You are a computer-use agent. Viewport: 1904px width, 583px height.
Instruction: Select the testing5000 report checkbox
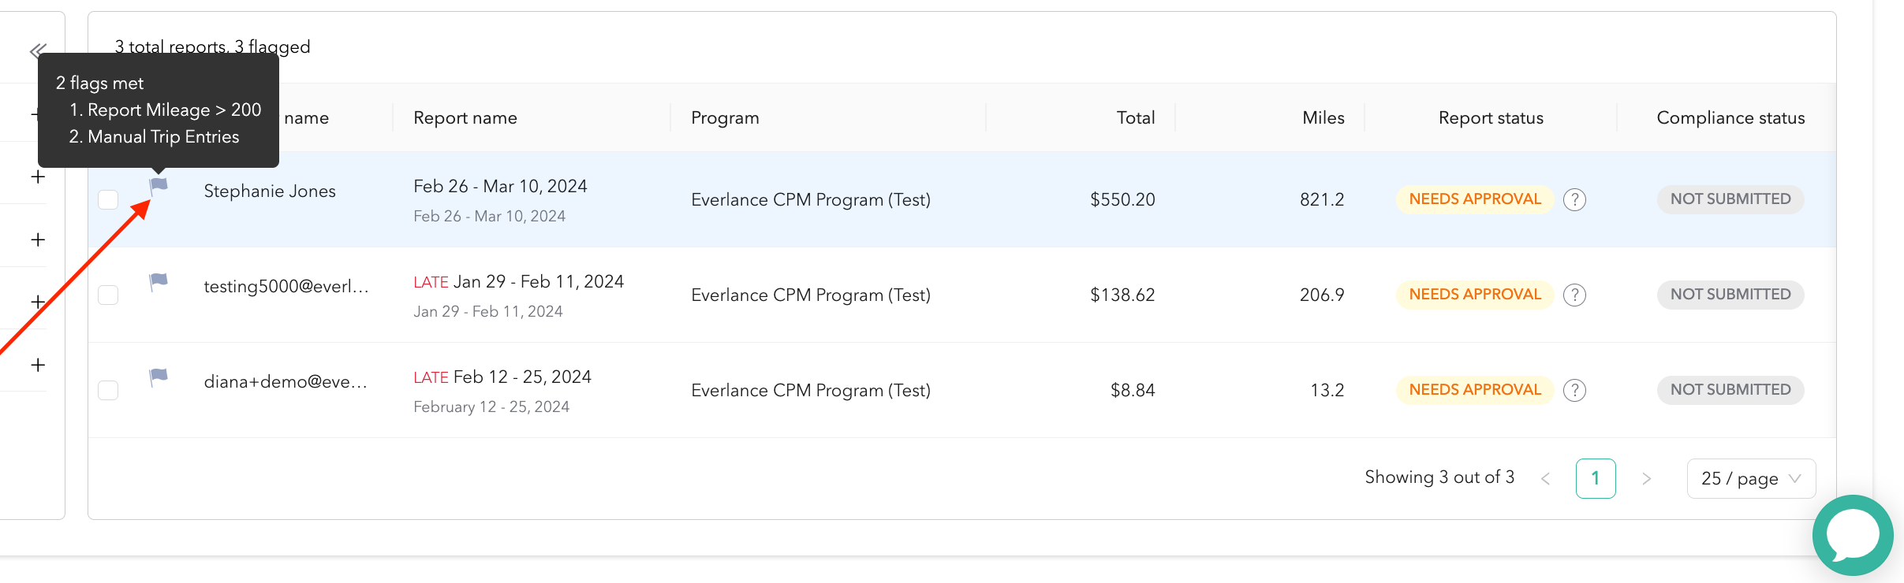[108, 295]
